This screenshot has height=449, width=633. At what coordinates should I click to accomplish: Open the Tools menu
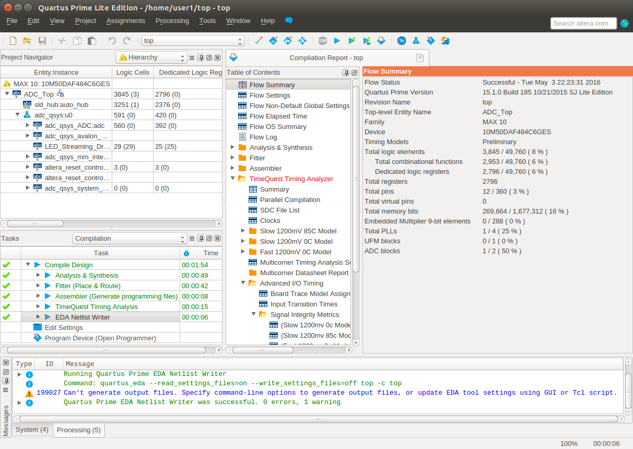207,21
